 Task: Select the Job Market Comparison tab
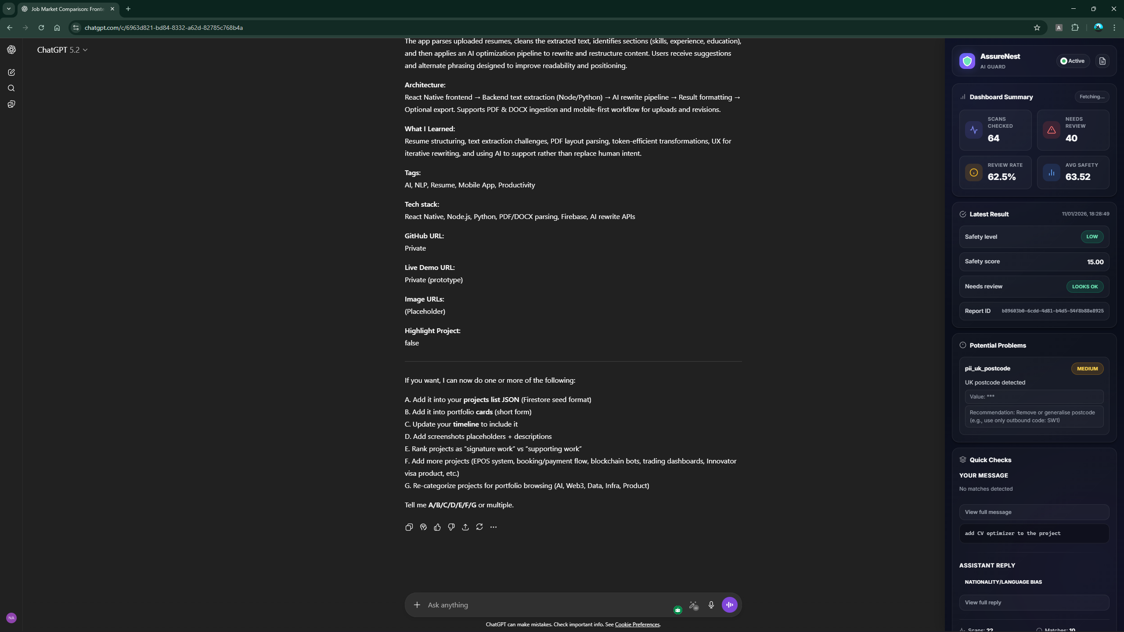click(x=68, y=9)
